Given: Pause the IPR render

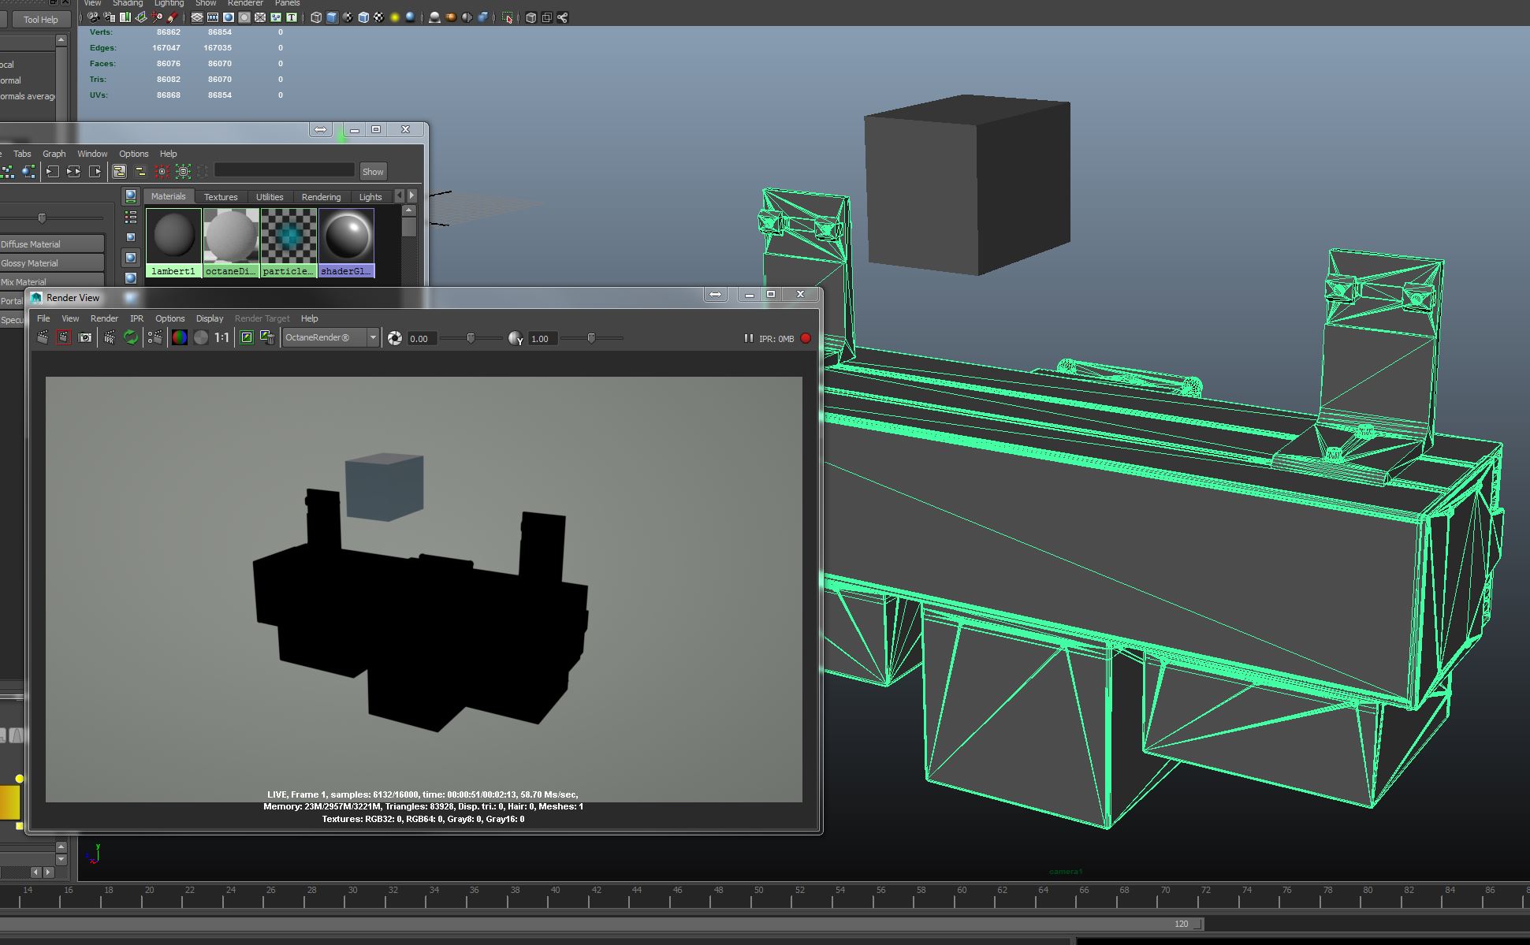Looking at the screenshot, I should tap(748, 338).
